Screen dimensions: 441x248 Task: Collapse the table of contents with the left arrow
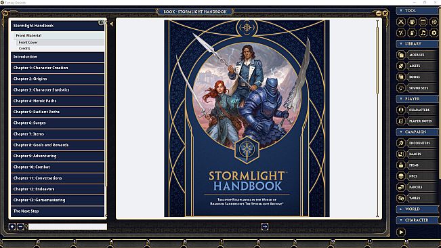[112, 24]
